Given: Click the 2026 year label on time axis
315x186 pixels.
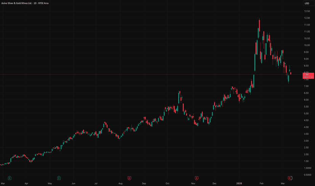Looking at the screenshot, I should point(239,183).
